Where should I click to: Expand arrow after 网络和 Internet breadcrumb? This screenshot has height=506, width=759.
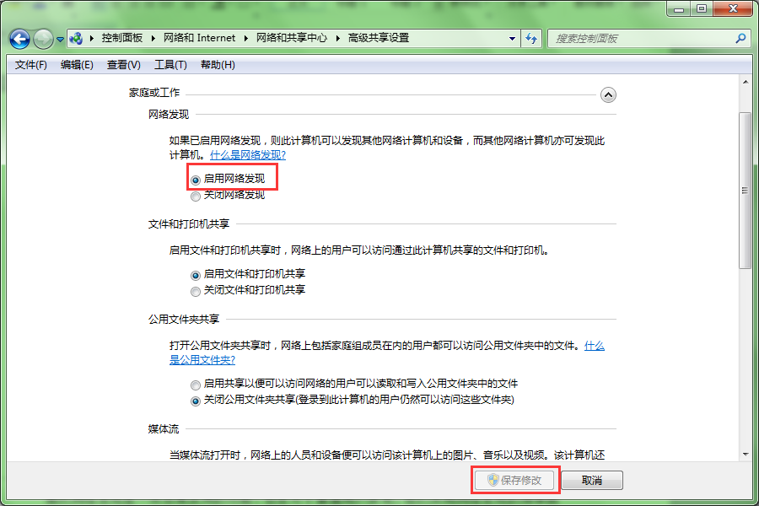pos(246,38)
